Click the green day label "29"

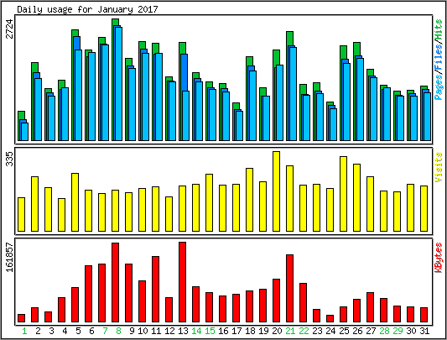coord(398,331)
